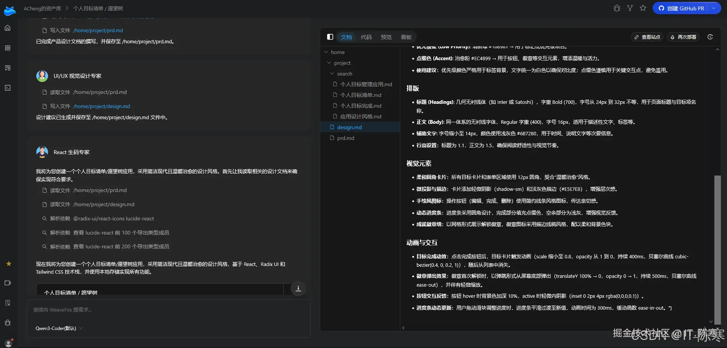The height and width of the screenshot is (348, 727).
Task: Toggle the file tree sidebar panel
Action: [x=330, y=37]
